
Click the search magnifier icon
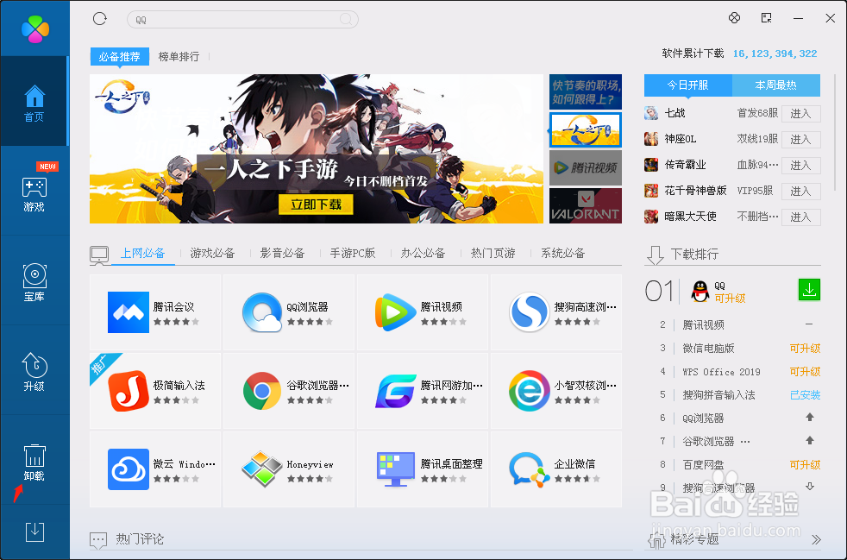tap(346, 20)
